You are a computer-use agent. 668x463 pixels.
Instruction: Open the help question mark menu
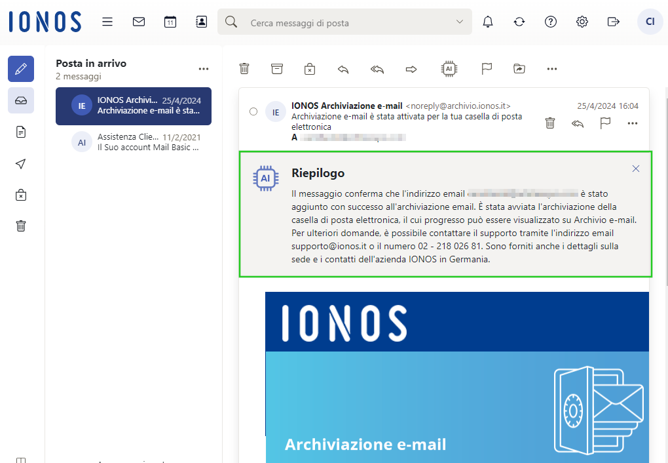point(551,22)
